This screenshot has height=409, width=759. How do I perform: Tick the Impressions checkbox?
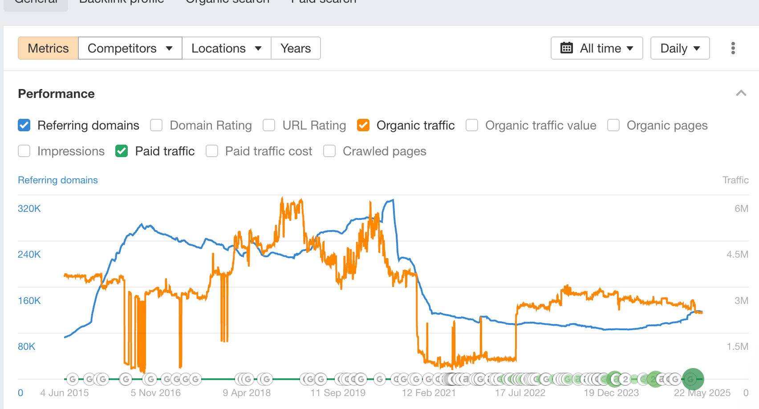[24, 151]
